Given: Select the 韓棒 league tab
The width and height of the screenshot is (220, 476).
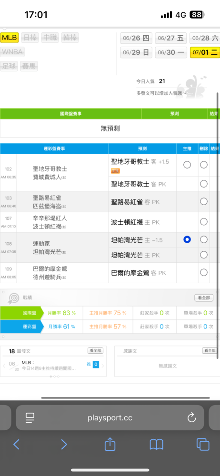Looking at the screenshot, I should (x=70, y=38).
